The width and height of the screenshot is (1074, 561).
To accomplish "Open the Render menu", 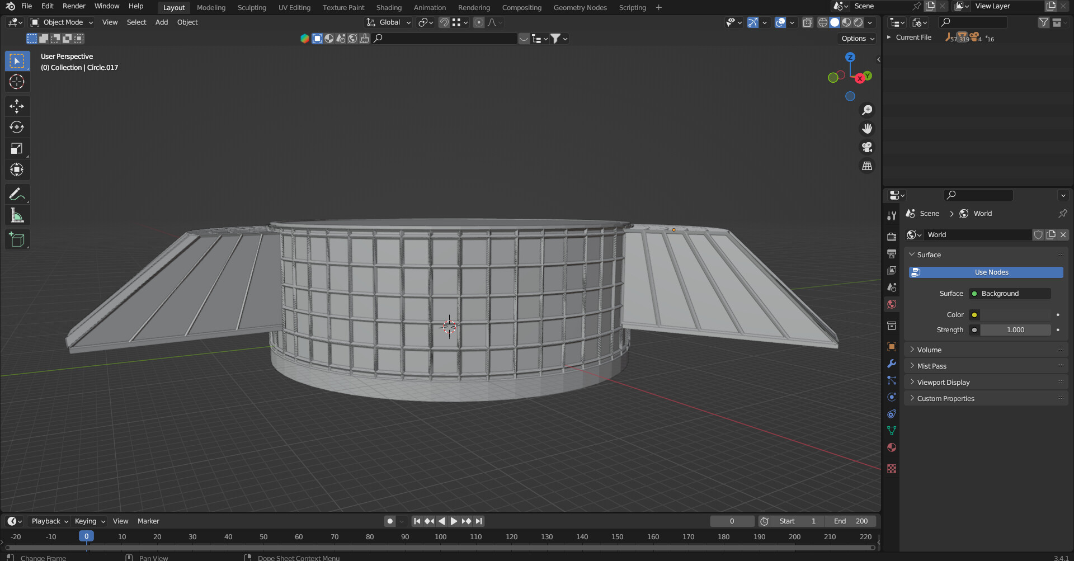I will [x=74, y=6].
